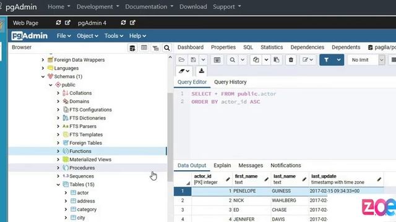Open the Documentation dropdown in website navbar
This screenshot has height=222, width=396.
pyautogui.click(x=149, y=7)
